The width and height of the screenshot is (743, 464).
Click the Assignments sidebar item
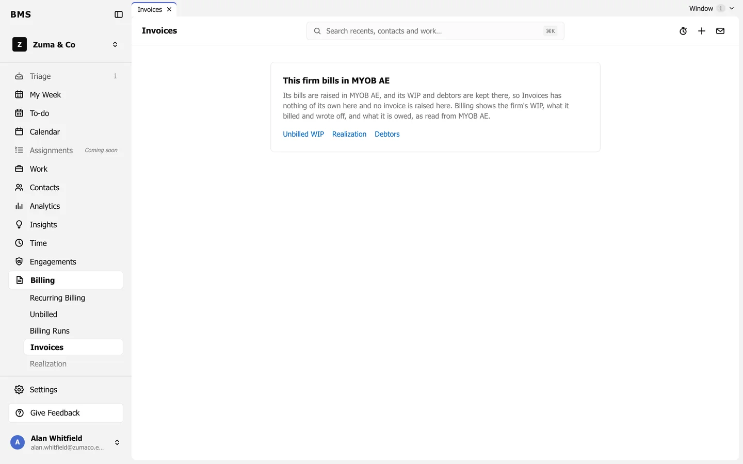pos(66,151)
